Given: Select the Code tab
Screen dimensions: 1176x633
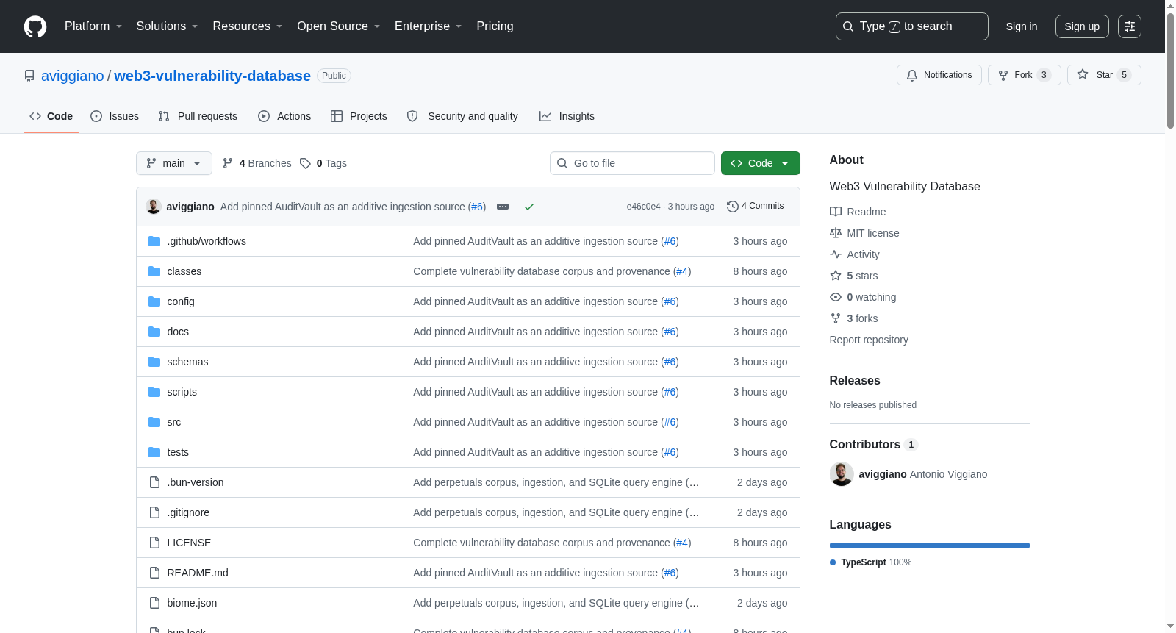Looking at the screenshot, I should click(x=51, y=116).
